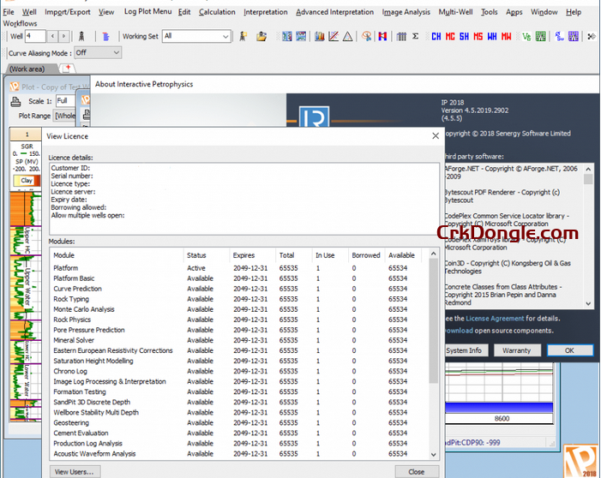
Task: Click the Modules list vertical scrollbar
Action: [434, 343]
